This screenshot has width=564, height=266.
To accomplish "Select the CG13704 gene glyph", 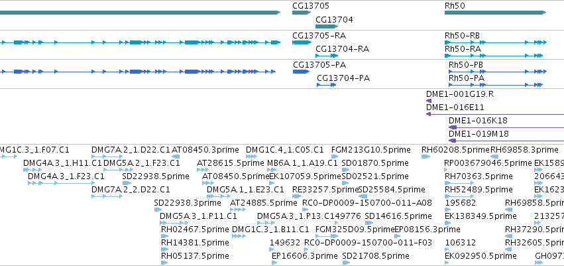I will (x=327, y=27).
